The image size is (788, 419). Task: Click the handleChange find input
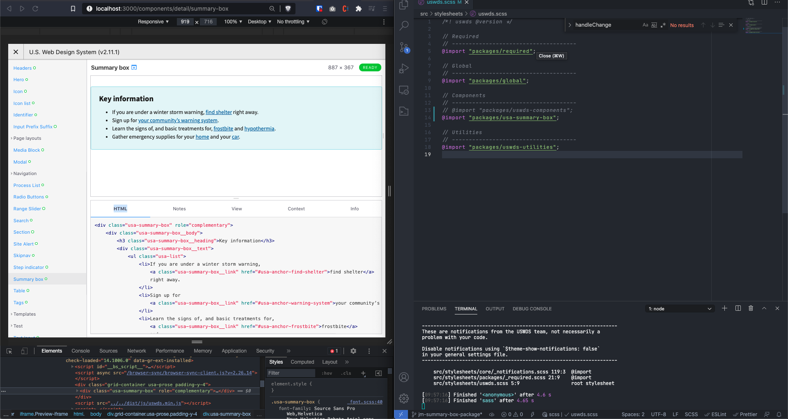[x=607, y=25]
